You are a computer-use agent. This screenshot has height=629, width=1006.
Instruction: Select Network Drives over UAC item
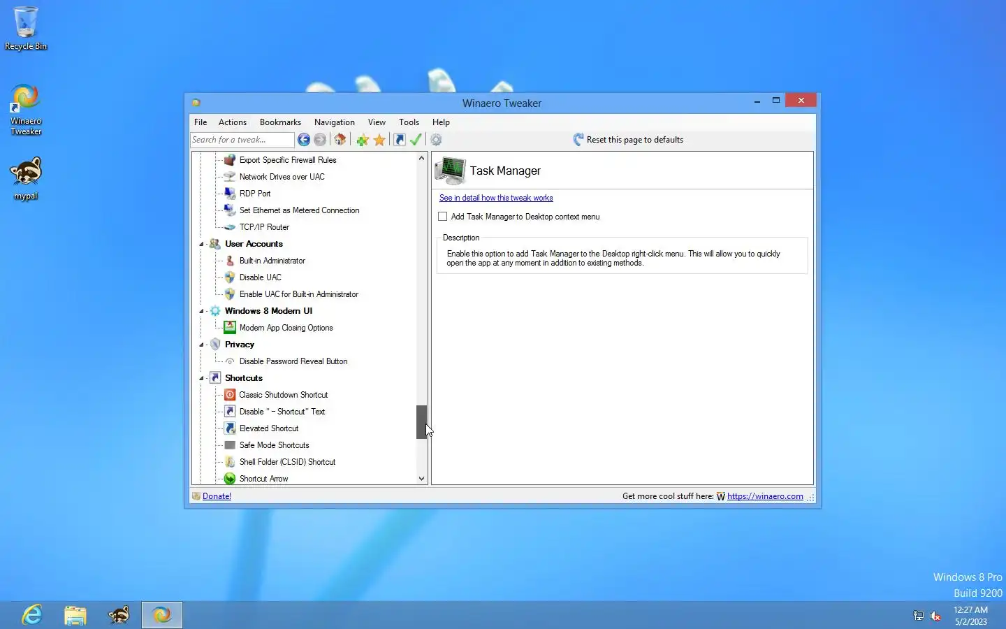coord(282,177)
